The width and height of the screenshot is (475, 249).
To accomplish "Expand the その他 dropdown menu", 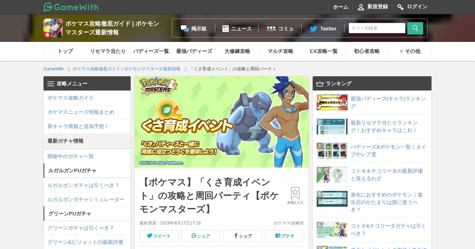I will point(410,51).
